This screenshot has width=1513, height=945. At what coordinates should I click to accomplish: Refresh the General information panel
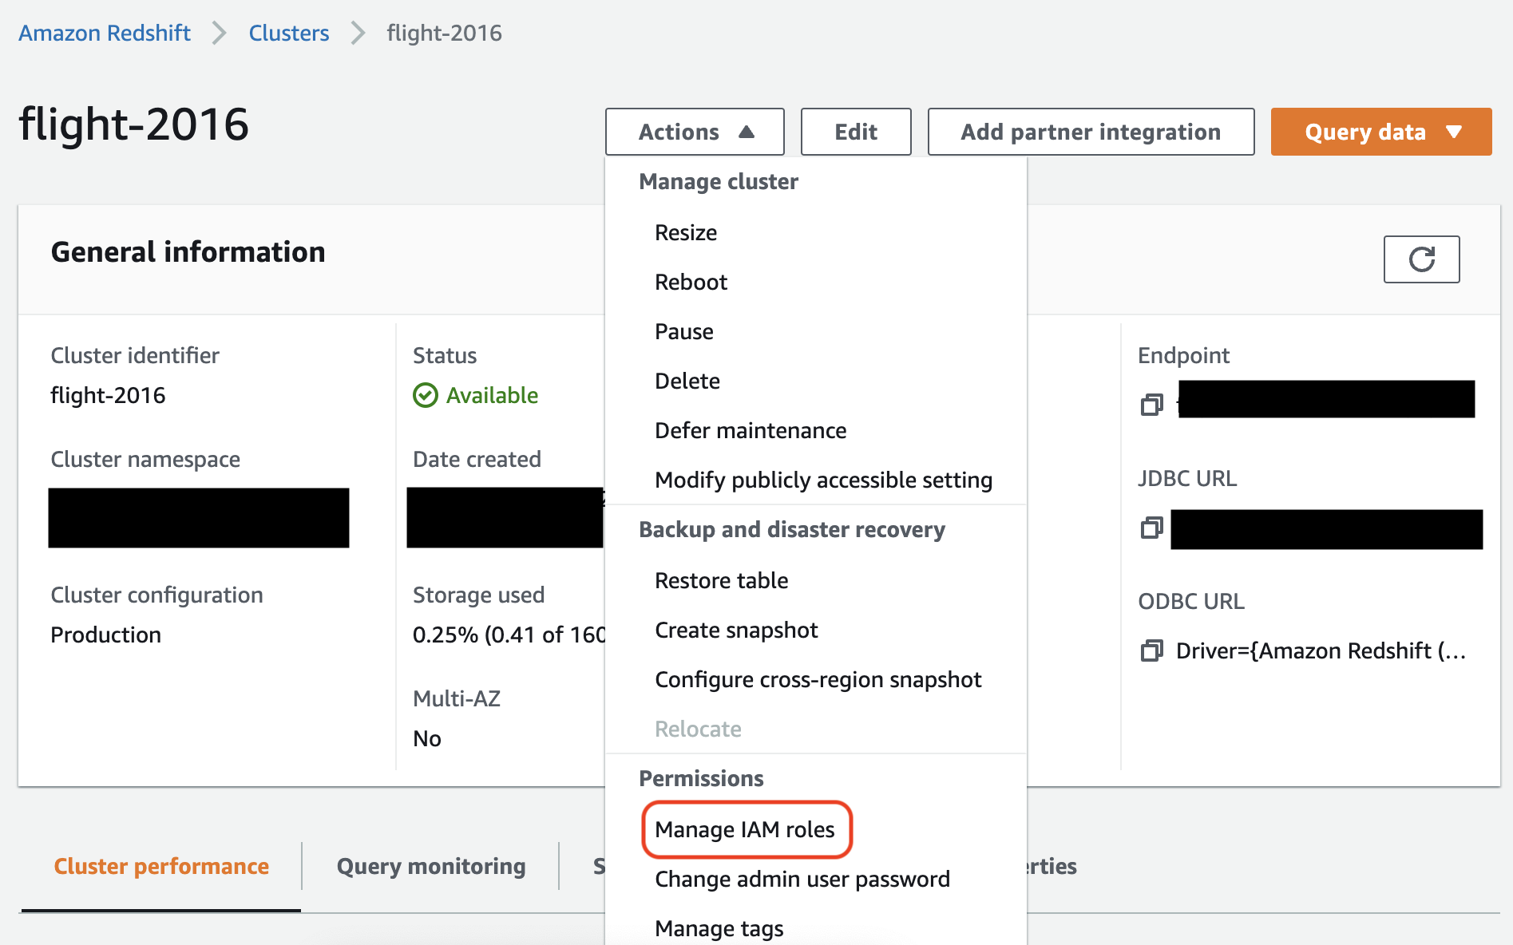[x=1420, y=259]
